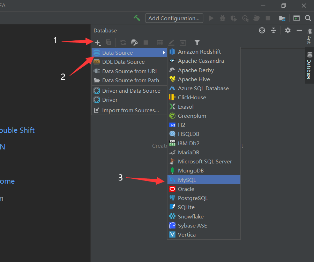Select DDL Data Source menu item

(x=129, y=62)
